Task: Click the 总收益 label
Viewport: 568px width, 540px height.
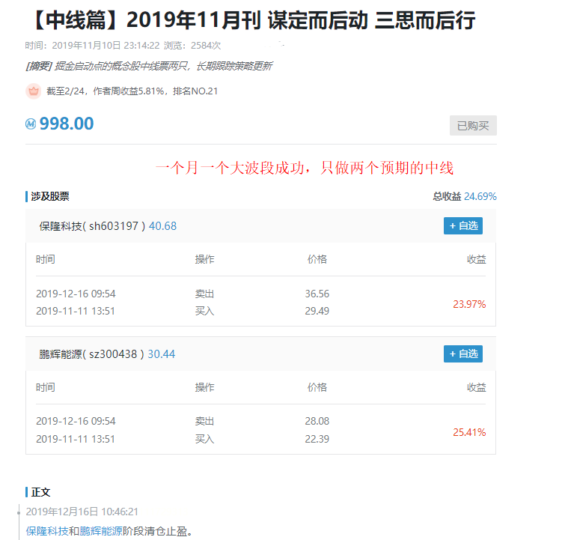Action: 447,196
